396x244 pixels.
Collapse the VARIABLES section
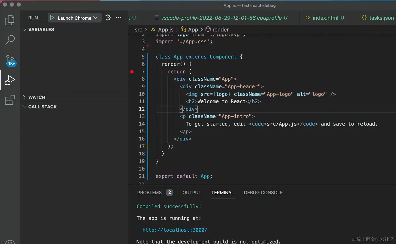click(41, 30)
